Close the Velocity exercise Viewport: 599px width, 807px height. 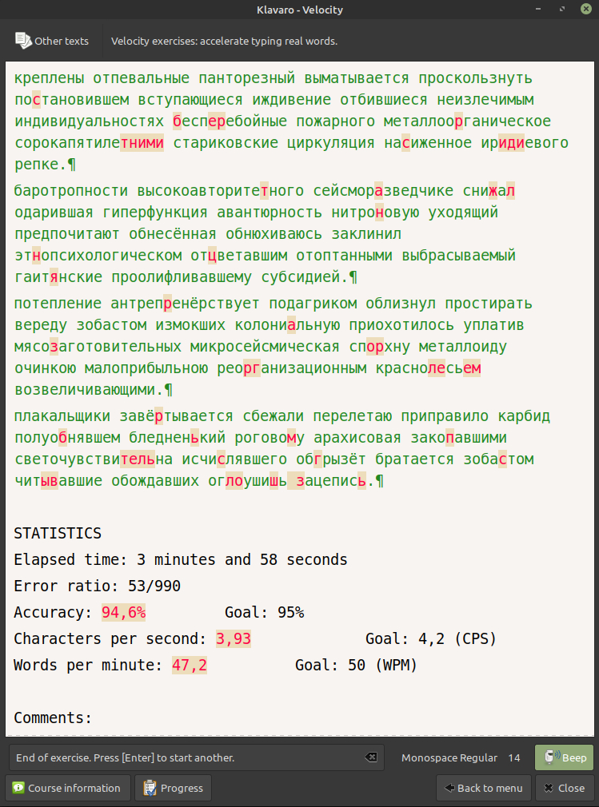click(565, 788)
